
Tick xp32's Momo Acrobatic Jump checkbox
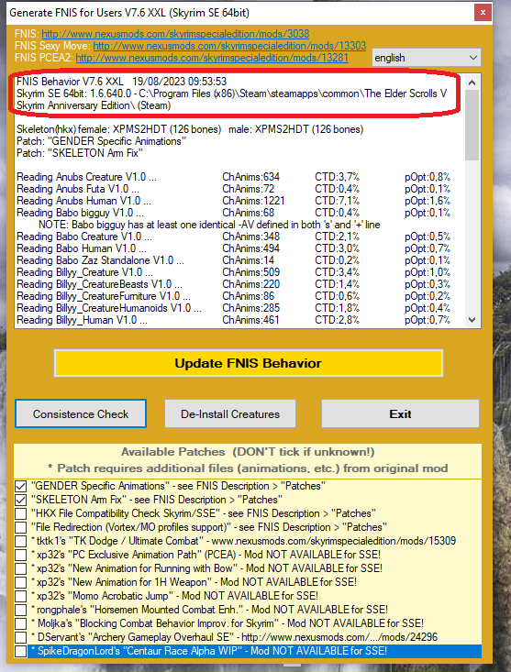point(20,596)
